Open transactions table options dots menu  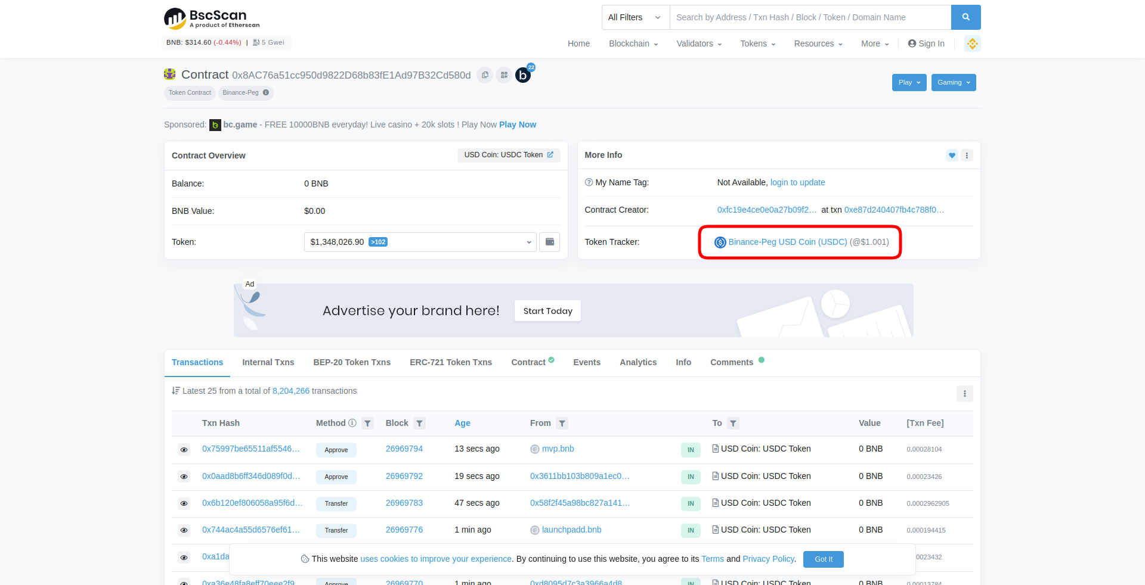coord(964,394)
